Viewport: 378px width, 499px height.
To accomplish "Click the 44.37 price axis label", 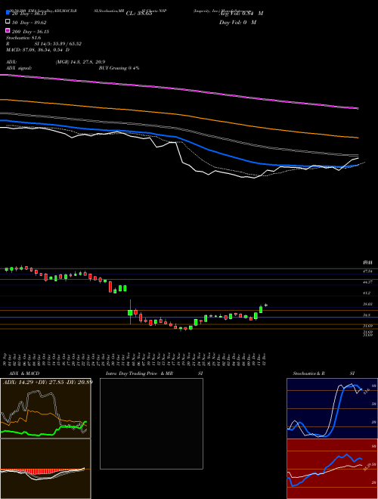I will 368,282.
